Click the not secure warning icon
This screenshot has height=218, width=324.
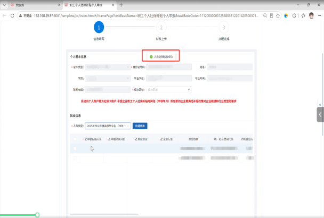[x=20, y=15]
